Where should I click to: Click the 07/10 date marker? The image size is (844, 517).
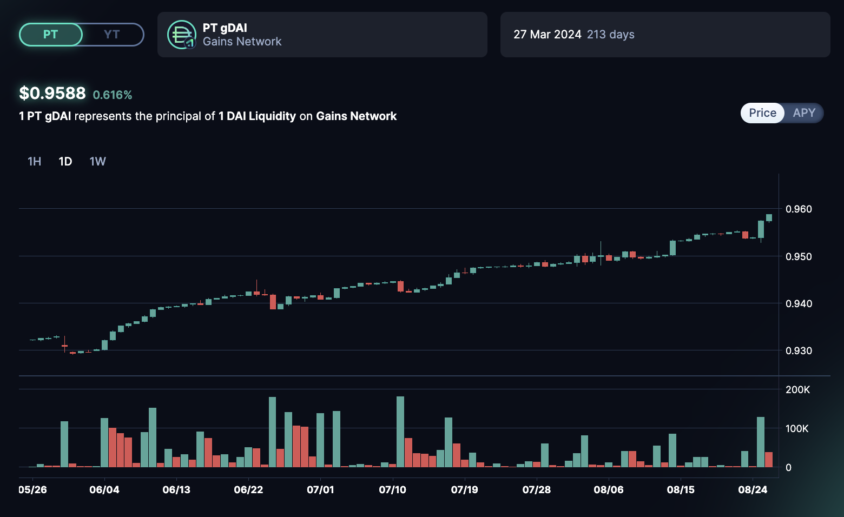[x=392, y=490]
